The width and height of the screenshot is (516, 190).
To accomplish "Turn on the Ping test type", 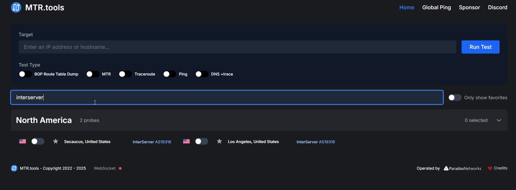I will pos(169,74).
